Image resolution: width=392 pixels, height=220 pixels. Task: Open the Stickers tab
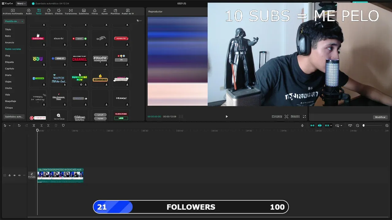pyautogui.click(x=49, y=12)
